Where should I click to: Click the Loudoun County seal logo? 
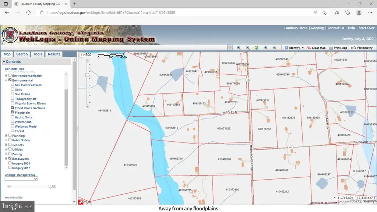(10, 35)
